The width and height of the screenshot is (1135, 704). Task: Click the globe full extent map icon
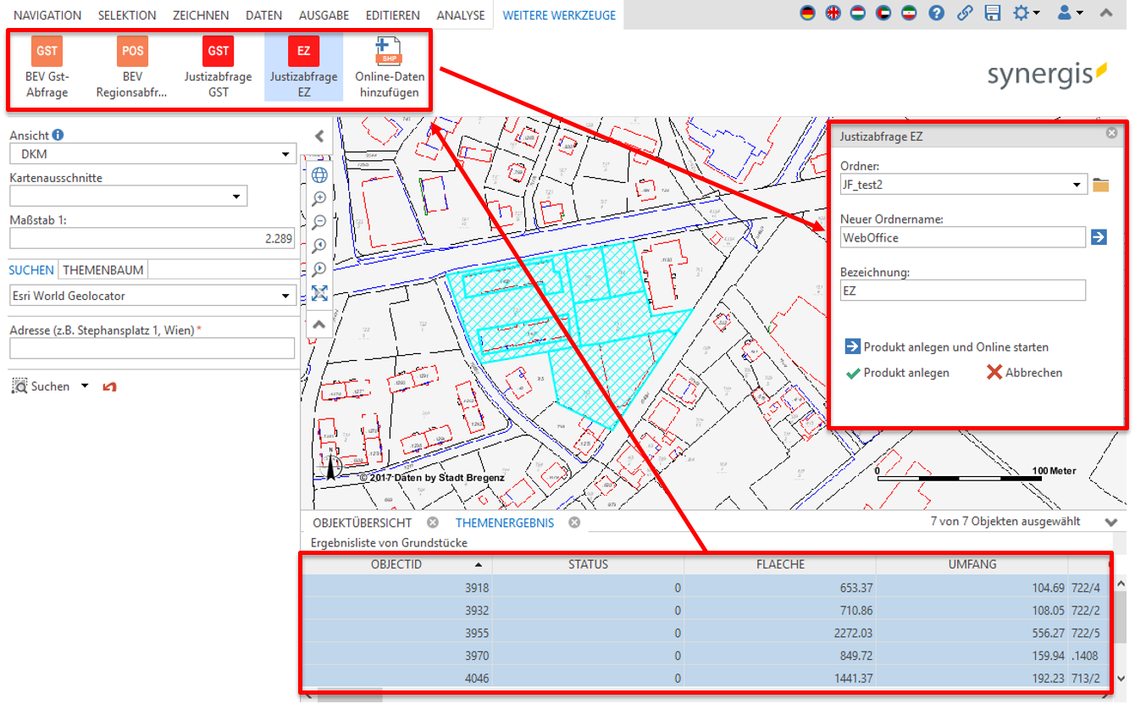(x=319, y=175)
